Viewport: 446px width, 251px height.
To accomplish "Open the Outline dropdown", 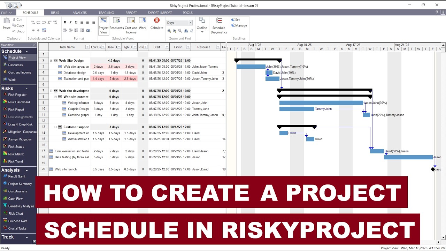I will [x=202, y=25].
